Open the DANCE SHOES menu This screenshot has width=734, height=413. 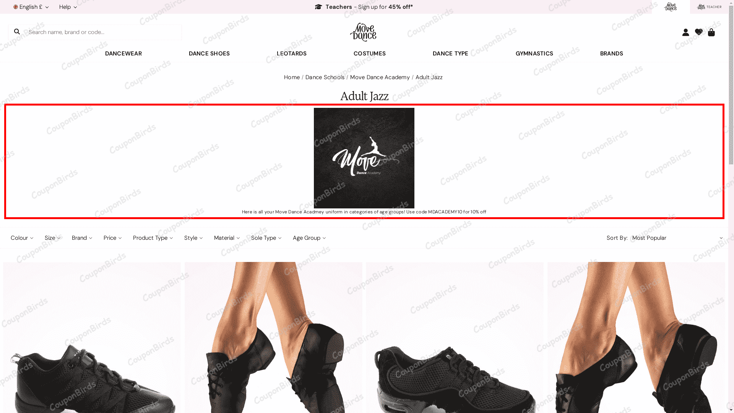[x=209, y=54]
